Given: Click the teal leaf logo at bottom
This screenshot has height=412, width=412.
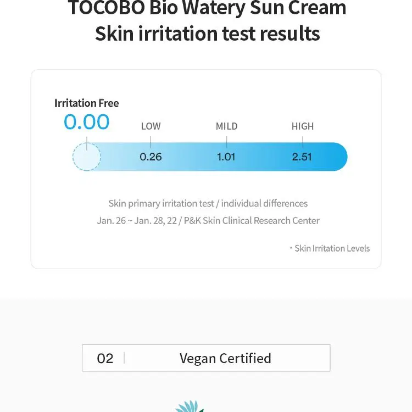Looking at the screenshot, I should pos(190,406).
